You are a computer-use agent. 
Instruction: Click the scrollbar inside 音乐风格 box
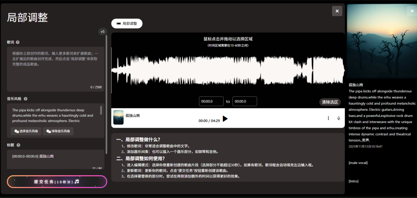point(101,110)
